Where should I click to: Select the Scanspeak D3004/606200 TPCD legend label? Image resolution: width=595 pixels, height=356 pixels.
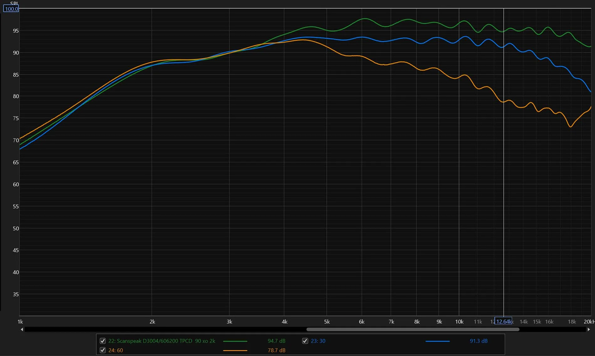pyautogui.click(x=162, y=341)
